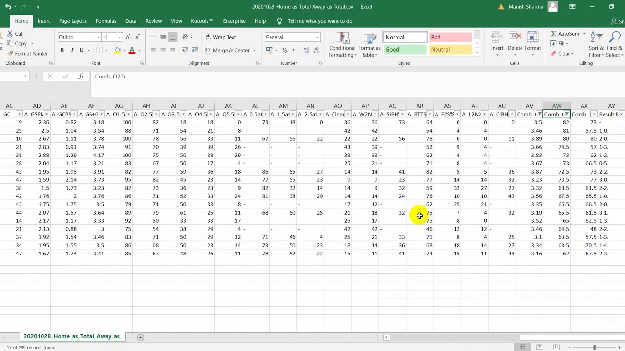Click Middle Align icon

click(x=163, y=37)
